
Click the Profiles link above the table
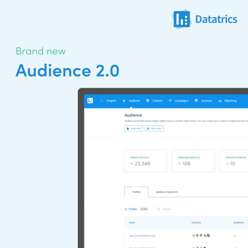pyautogui.click(x=133, y=209)
